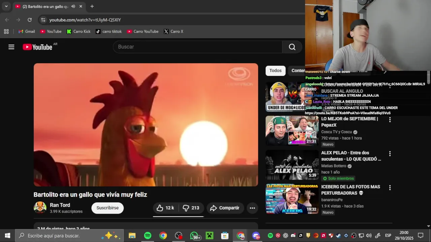Open Minecraft creeper icon in taskbar
This screenshot has width=431, height=242.
pos(209,236)
